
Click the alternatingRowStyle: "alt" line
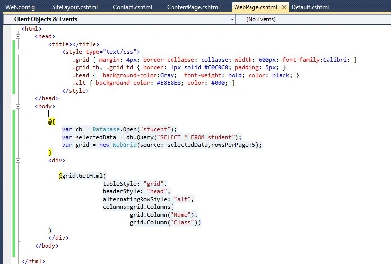[148, 199]
